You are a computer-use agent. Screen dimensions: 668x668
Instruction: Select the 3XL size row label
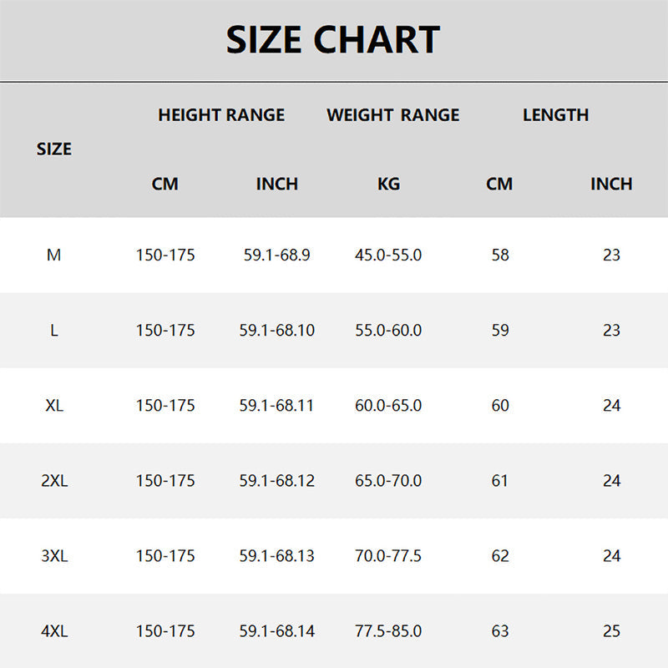[54, 556]
